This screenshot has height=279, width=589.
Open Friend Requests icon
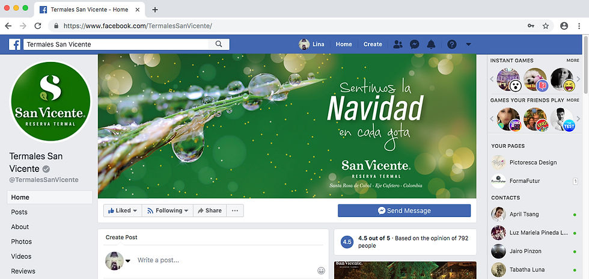point(397,44)
